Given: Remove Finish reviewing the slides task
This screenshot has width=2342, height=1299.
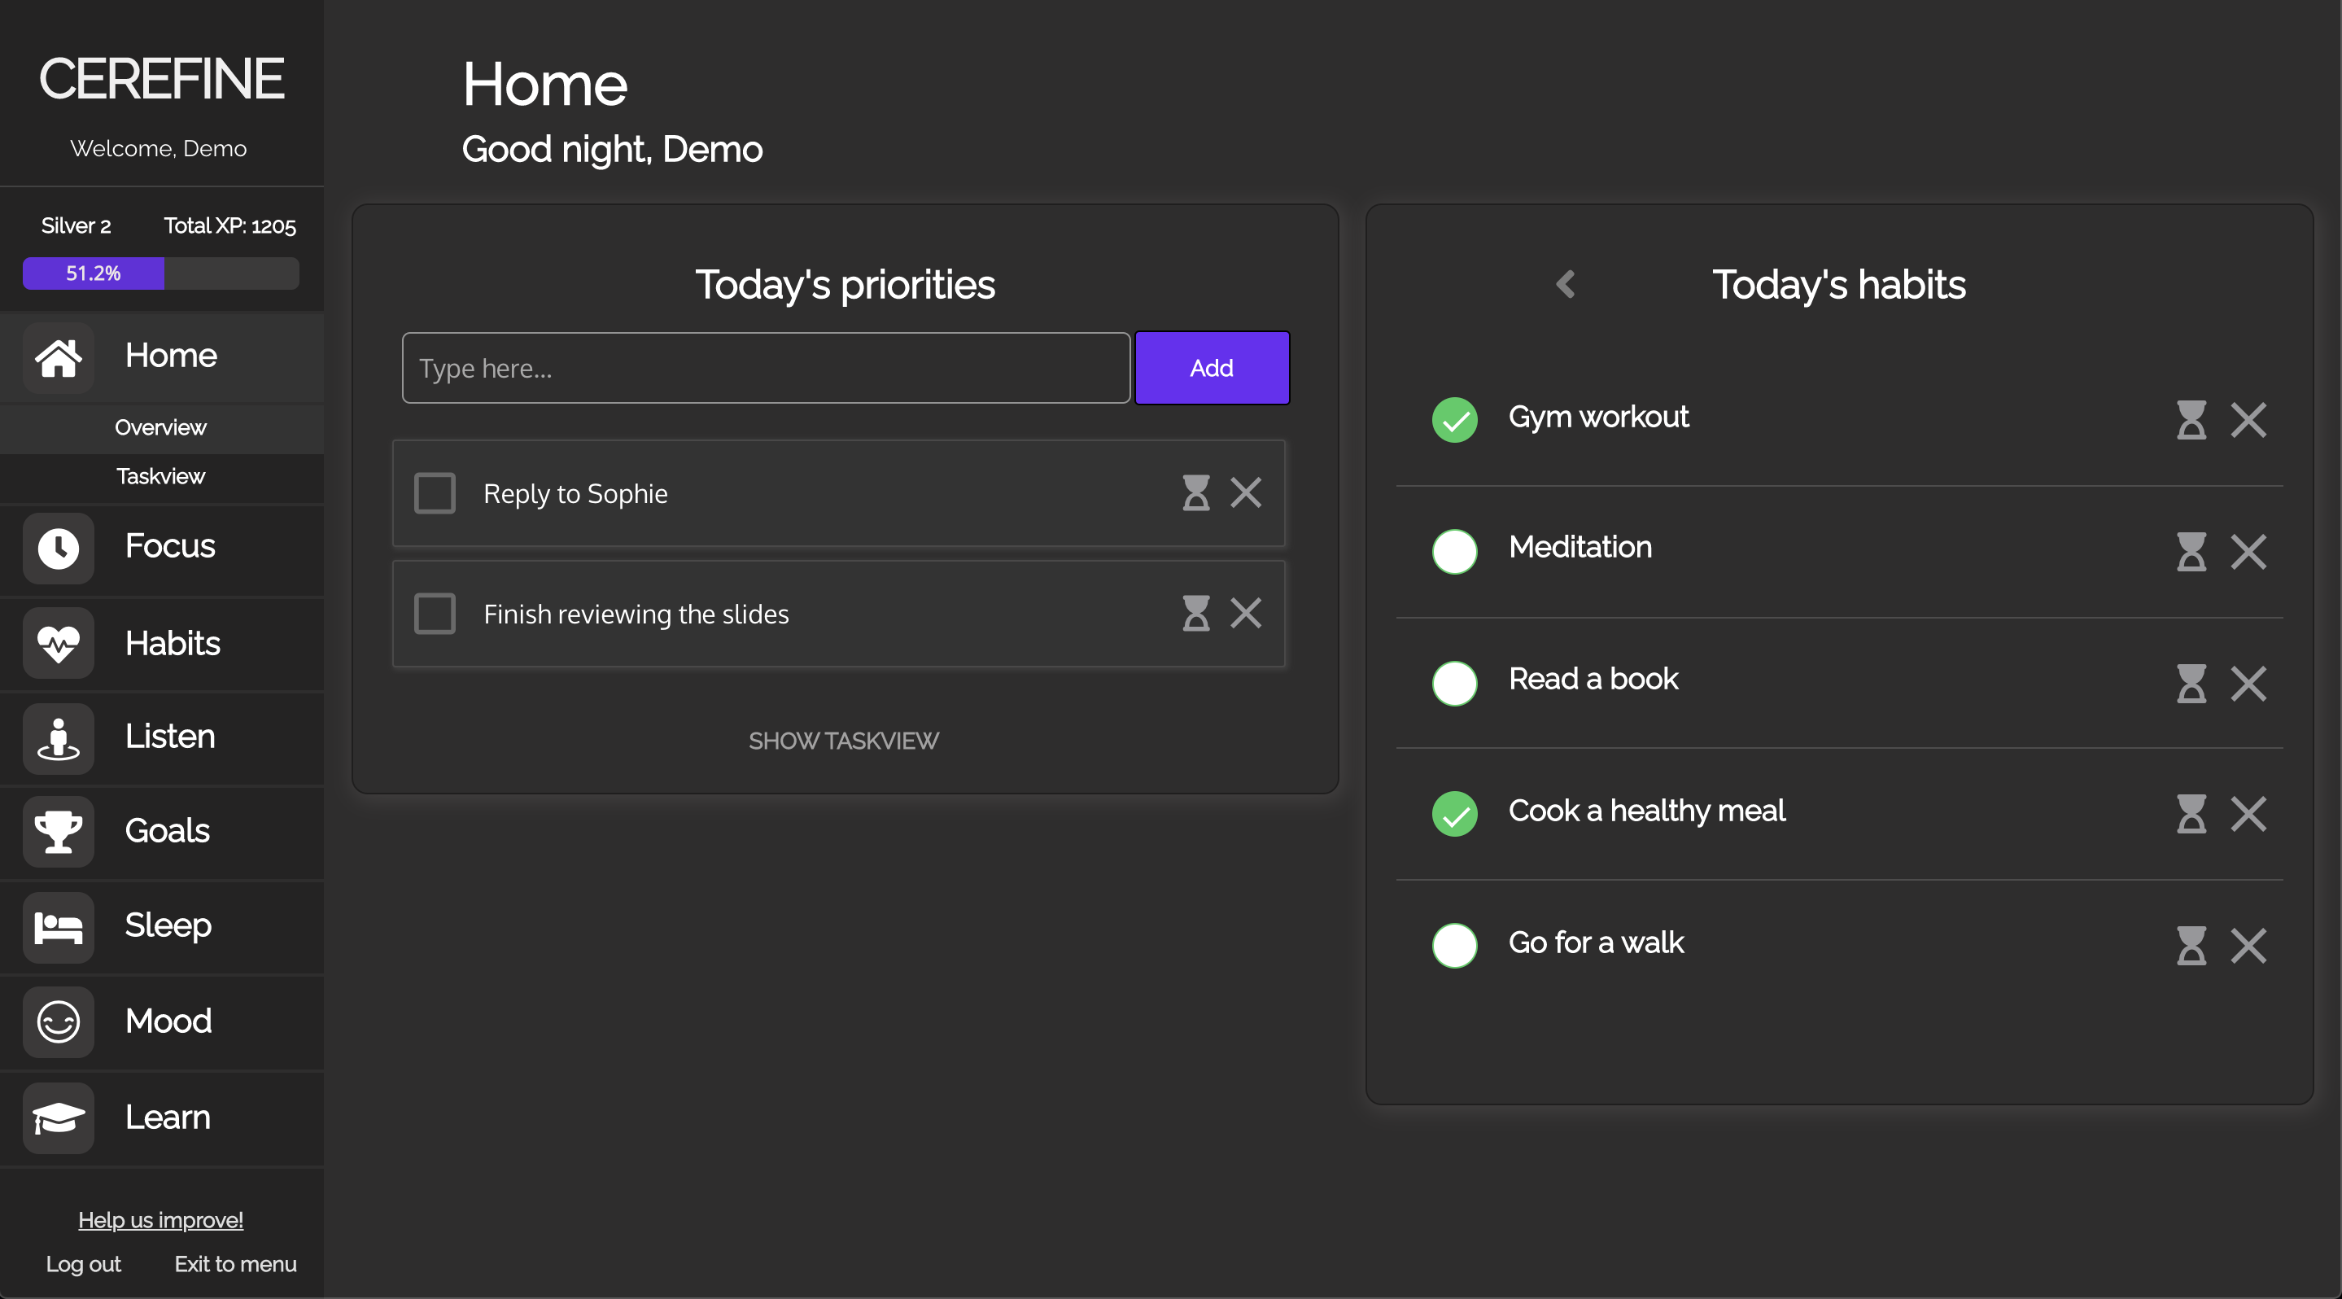Looking at the screenshot, I should click(1246, 613).
